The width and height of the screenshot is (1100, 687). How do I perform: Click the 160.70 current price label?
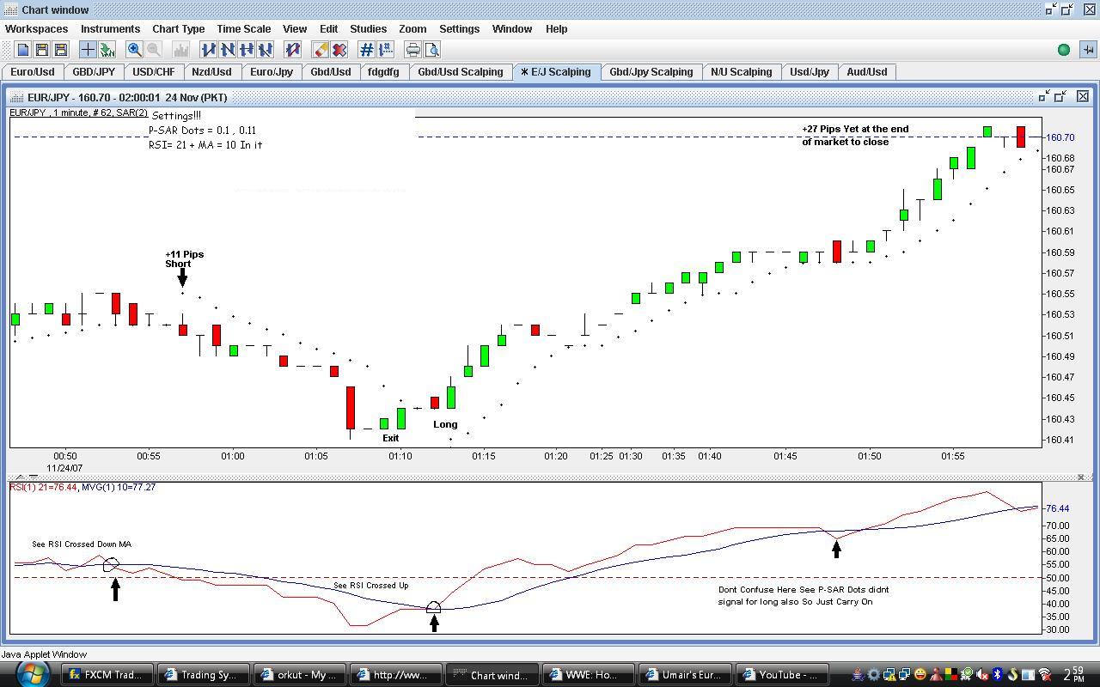pos(1060,137)
